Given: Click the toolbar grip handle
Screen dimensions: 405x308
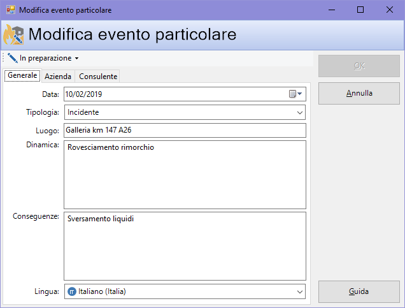Looking at the screenshot, I should click(x=3, y=58).
